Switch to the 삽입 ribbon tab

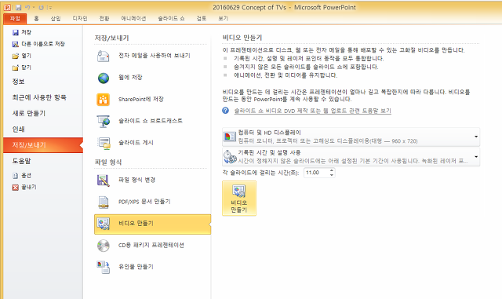pos(56,19)
